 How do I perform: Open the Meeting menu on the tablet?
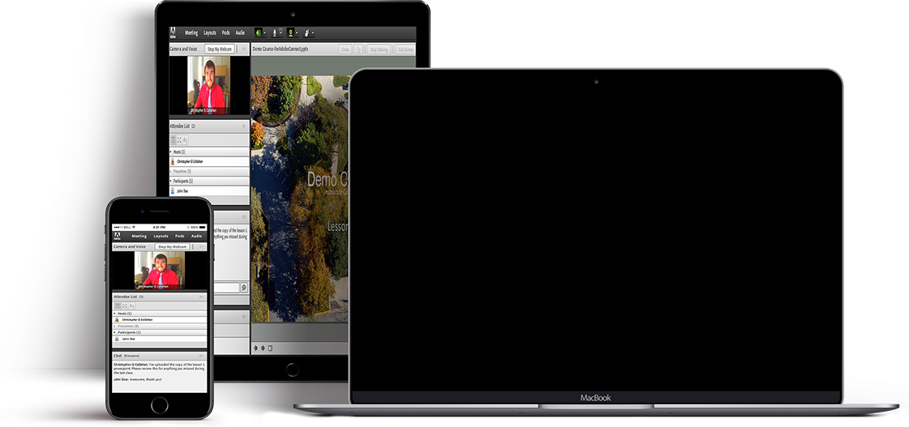click(x=191, y=33)
